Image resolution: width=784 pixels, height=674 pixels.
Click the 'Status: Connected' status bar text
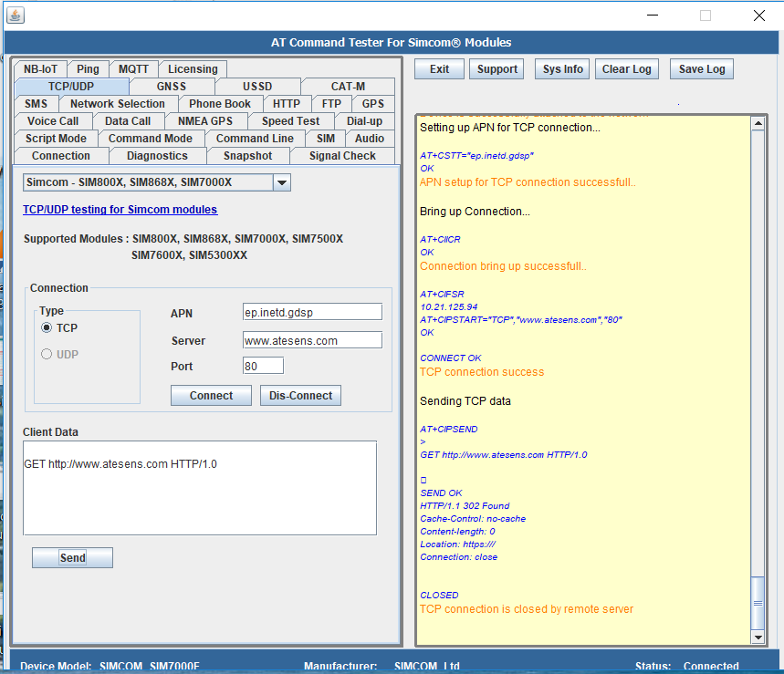tap(687, 667)
